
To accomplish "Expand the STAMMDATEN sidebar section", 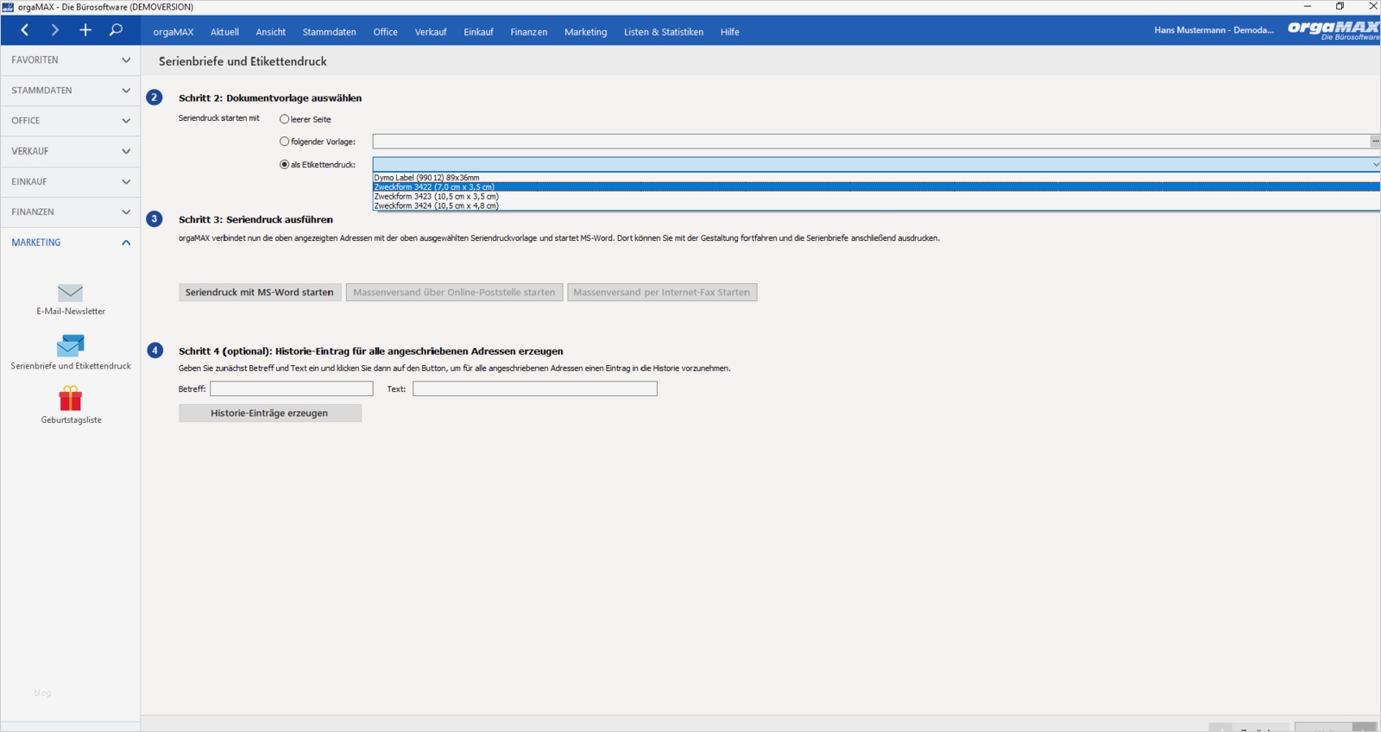I will click(71, 91).
